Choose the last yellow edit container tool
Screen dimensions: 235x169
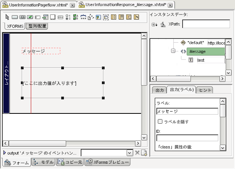pyautogui.click(x=137, y=17)
